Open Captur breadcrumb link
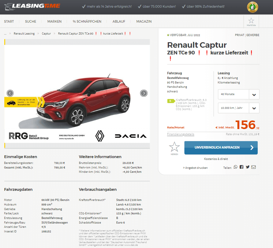 tap(46, 34)
